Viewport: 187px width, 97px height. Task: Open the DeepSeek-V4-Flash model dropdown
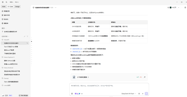pyautogui.click(x=128, y=94)
